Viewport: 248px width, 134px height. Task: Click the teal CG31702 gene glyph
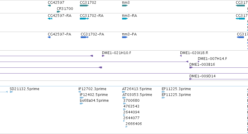84,6
